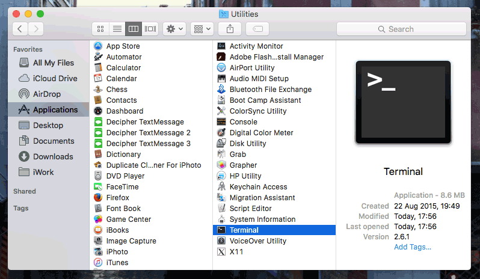This screenshot has height=279, width=480.
Task: Select 'Calculator' in Applications column
Action: click(x=151, y=67)
